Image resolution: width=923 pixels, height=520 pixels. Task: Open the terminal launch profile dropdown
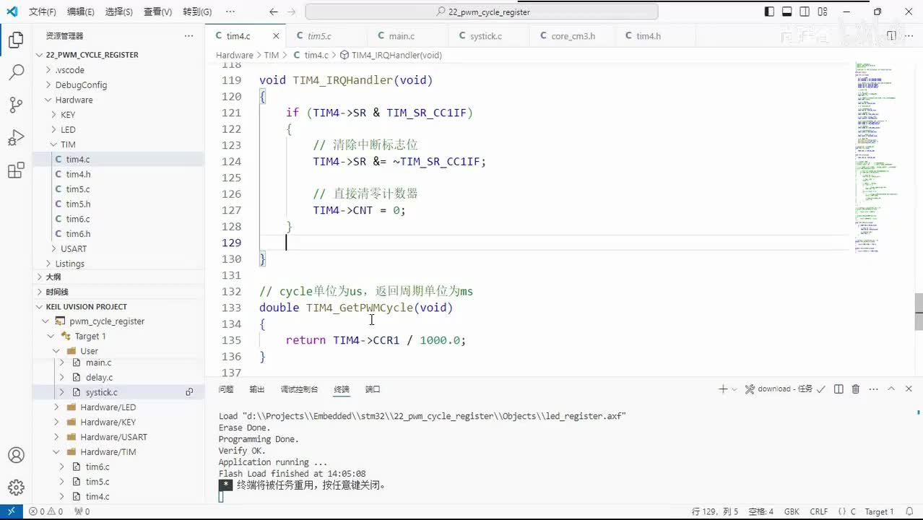[x=734, y=389]
